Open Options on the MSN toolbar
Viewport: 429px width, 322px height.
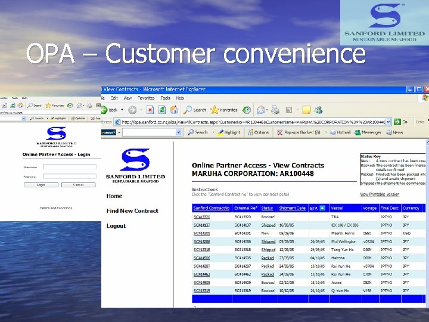(x=258, y=132)
